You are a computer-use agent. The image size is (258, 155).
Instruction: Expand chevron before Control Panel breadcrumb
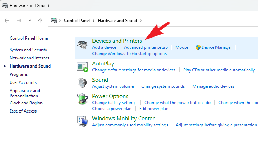point(60,21)
